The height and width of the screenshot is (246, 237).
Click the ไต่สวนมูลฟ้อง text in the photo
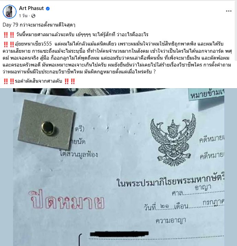tap(79, 154)
